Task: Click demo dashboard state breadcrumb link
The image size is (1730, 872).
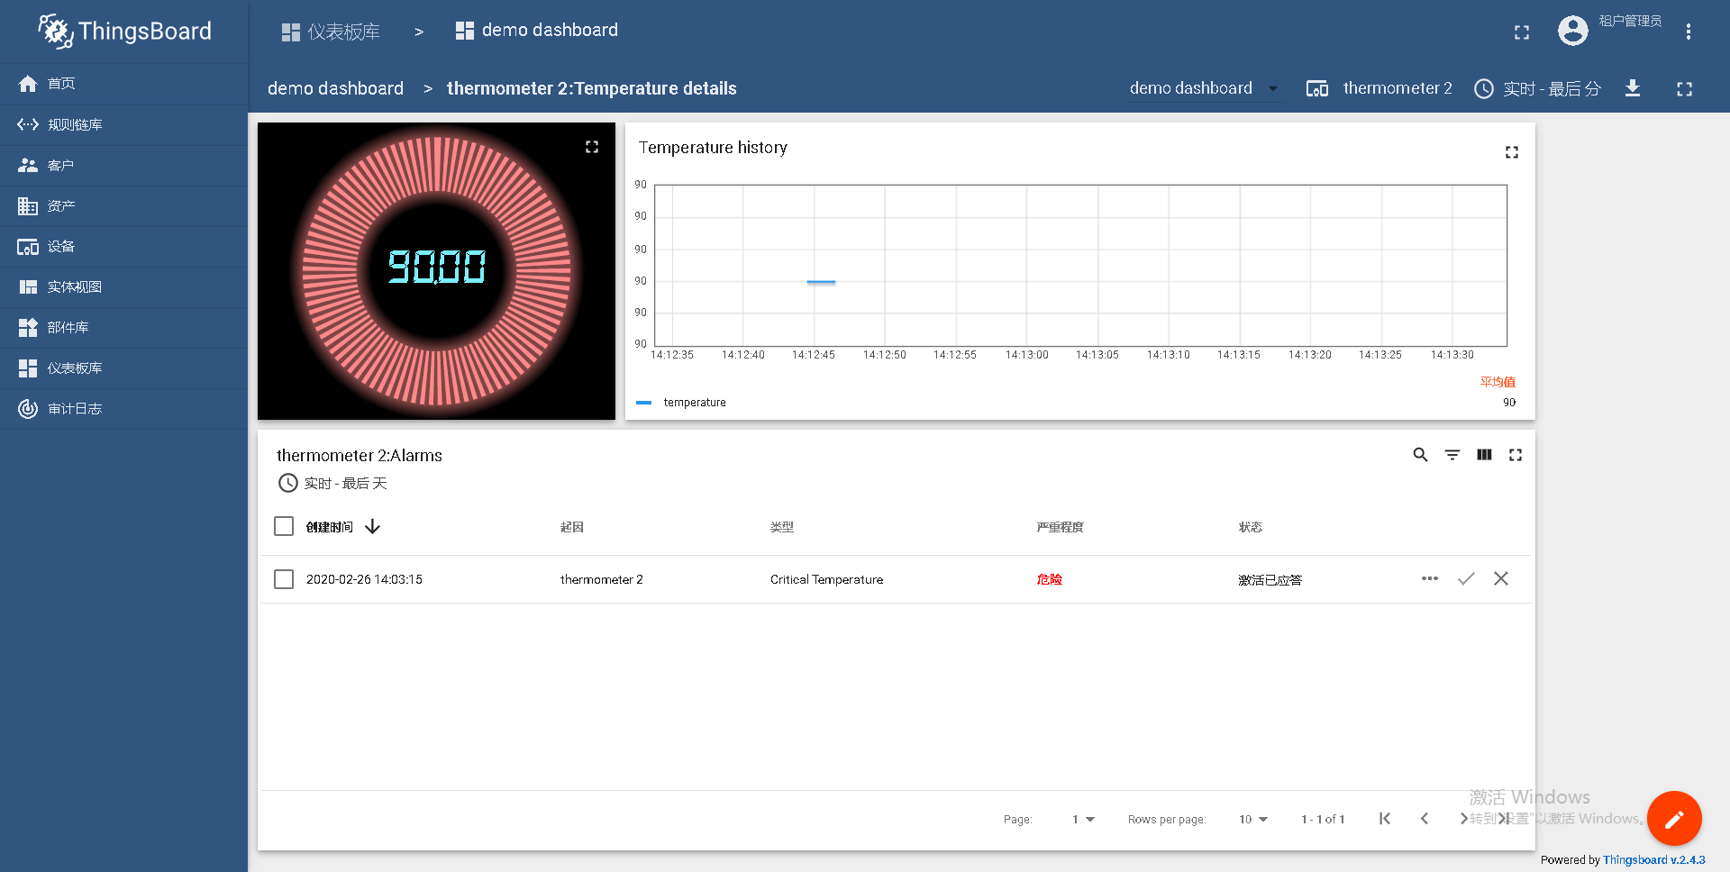Action: coord(335,88)
